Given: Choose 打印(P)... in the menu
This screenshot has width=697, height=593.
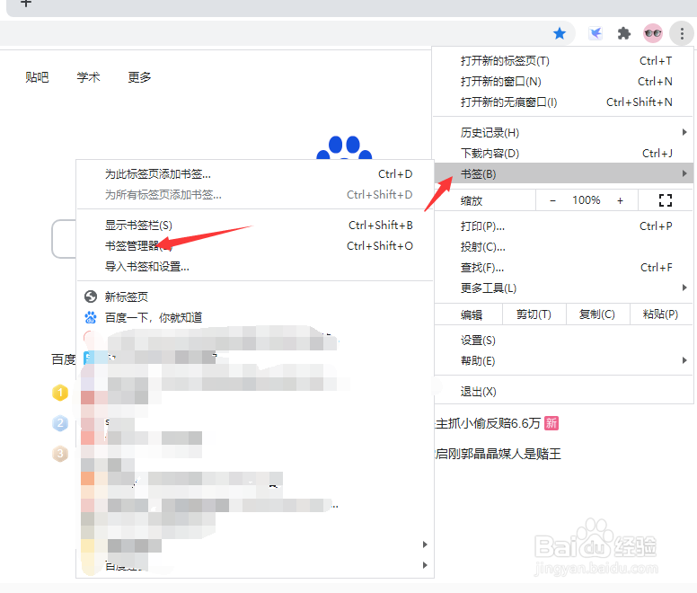Looking at the screenshot, I should tap(563, 226).
